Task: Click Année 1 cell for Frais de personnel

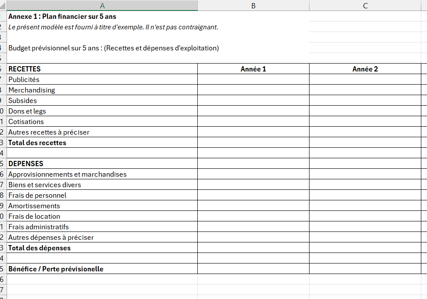Action: pyautogui.click(x=253, y=195)
